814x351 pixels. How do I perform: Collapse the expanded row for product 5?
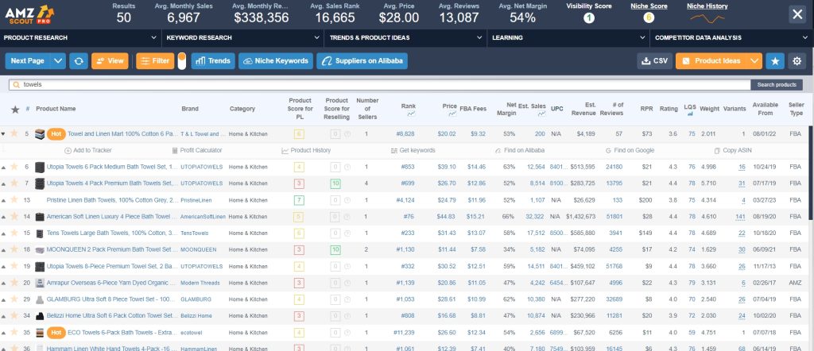tap(4, 134)
